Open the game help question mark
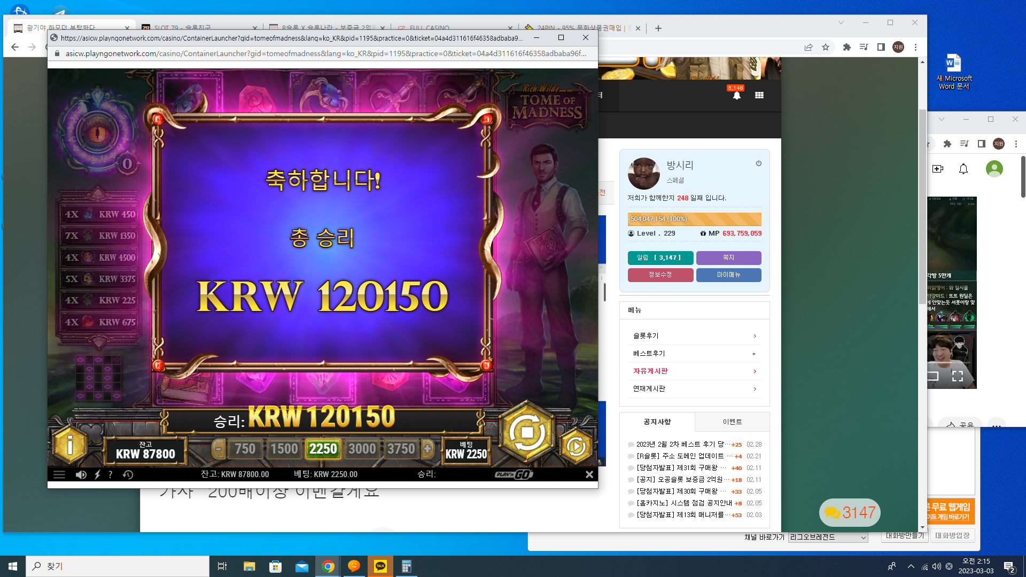The width and height of the screenshot is (1026, 577). click(110, 474)
